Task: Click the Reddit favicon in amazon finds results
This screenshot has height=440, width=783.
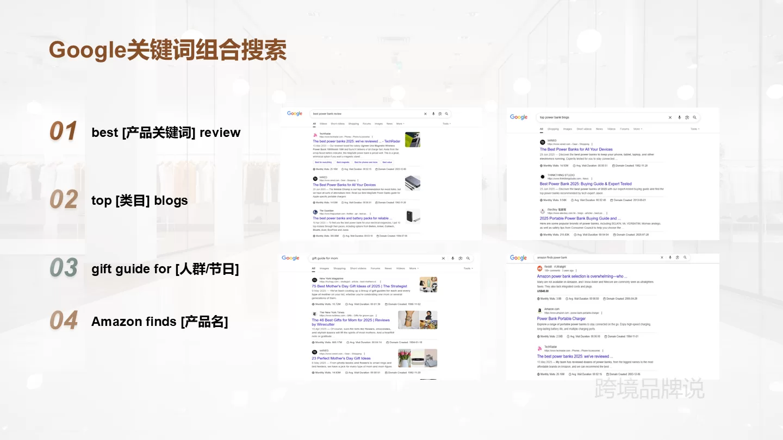Action: (539, 268)
